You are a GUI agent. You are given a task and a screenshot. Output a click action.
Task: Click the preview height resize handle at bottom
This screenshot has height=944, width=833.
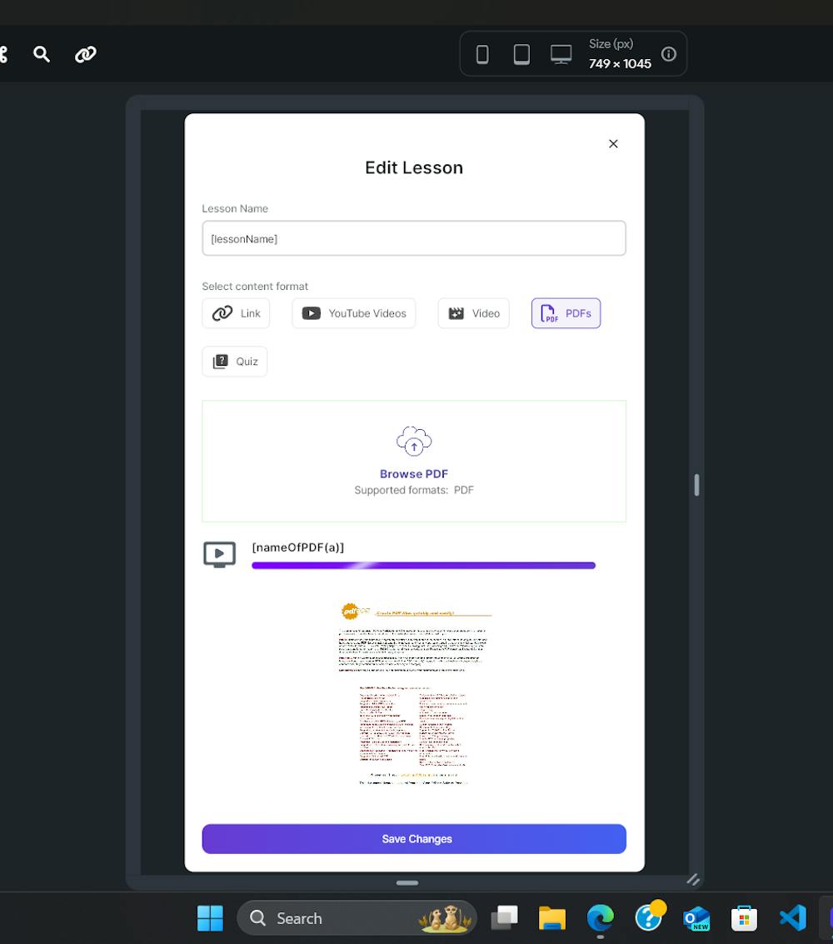(x=407, y=882)
